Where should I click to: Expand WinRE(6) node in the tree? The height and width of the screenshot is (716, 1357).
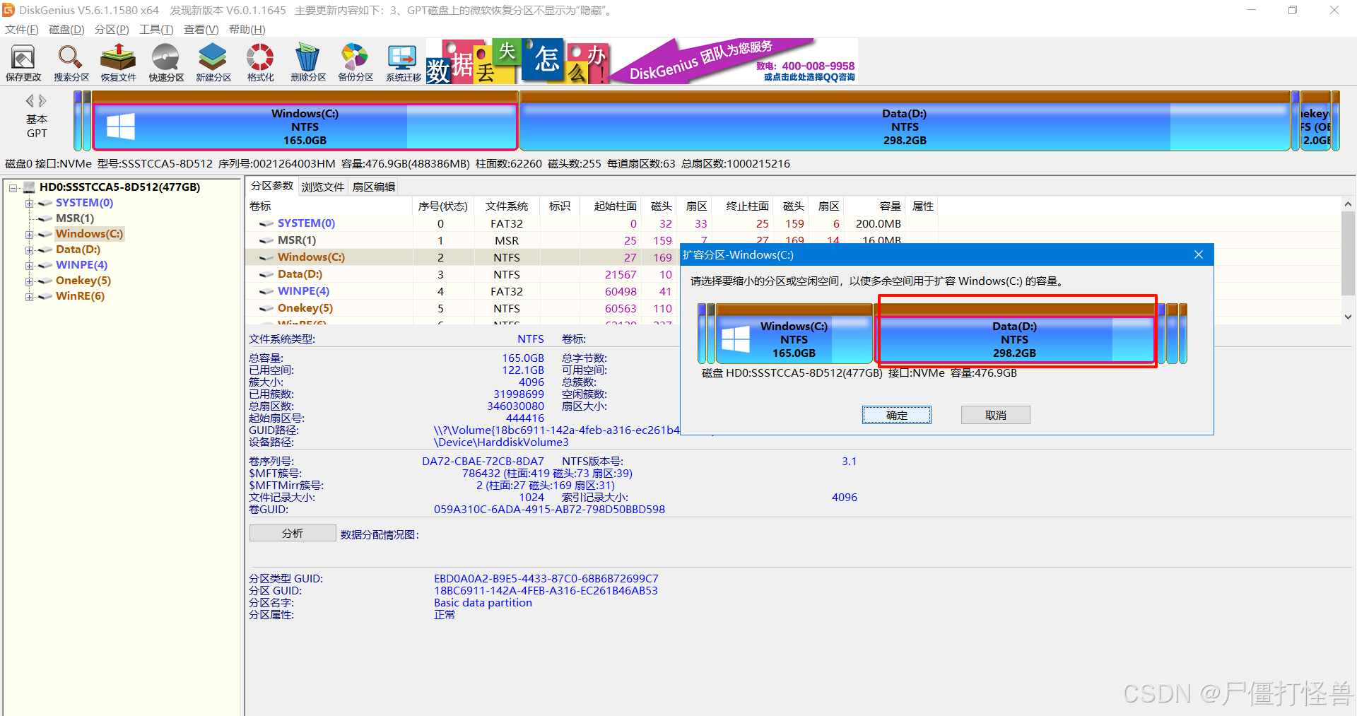pos(29,296)
